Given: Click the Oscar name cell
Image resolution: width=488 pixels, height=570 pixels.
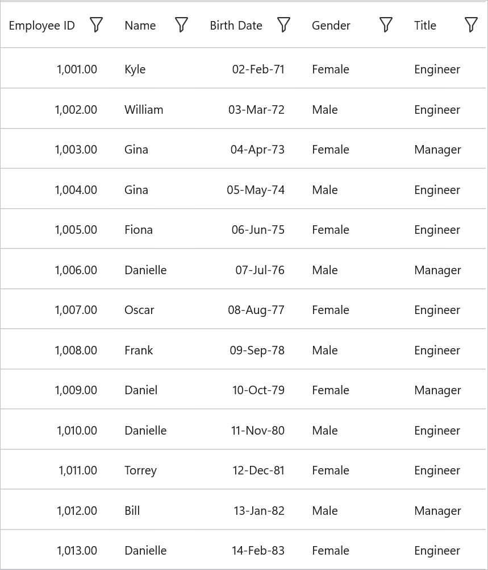Looking at the screenshot, I should click(139, 310).
